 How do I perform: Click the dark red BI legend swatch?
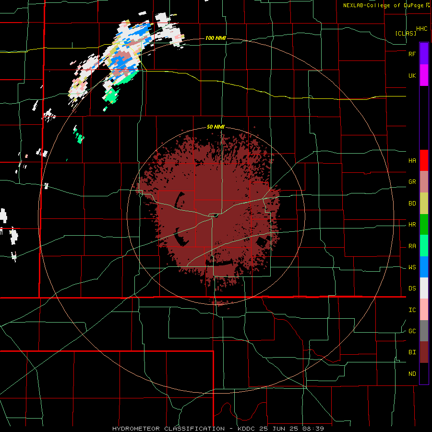click(x=424, y=352)
